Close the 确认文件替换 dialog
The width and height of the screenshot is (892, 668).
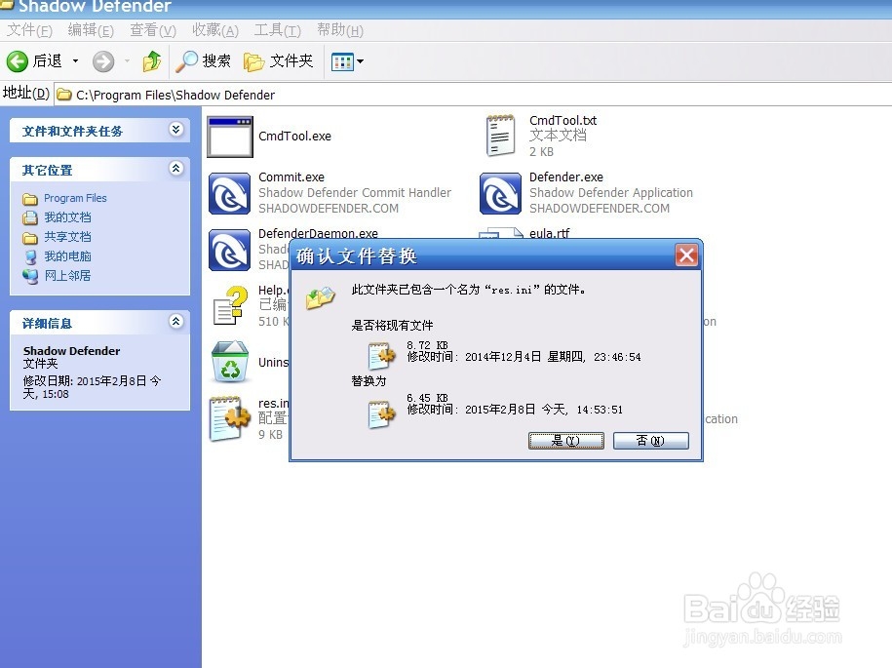click(x=686, y=255)
